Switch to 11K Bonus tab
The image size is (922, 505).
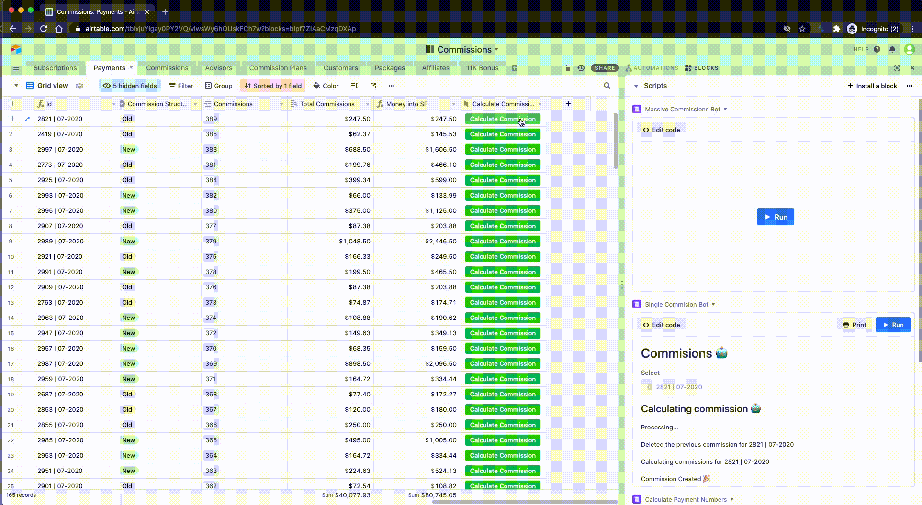[x=482, y=68]
